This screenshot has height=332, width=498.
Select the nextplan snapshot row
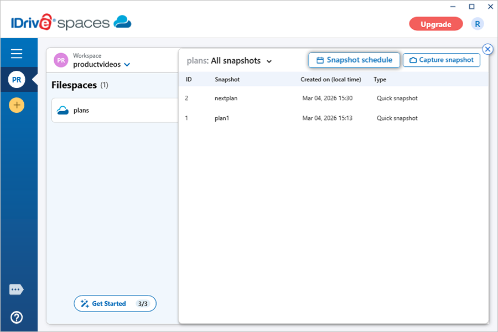(334, 98)
